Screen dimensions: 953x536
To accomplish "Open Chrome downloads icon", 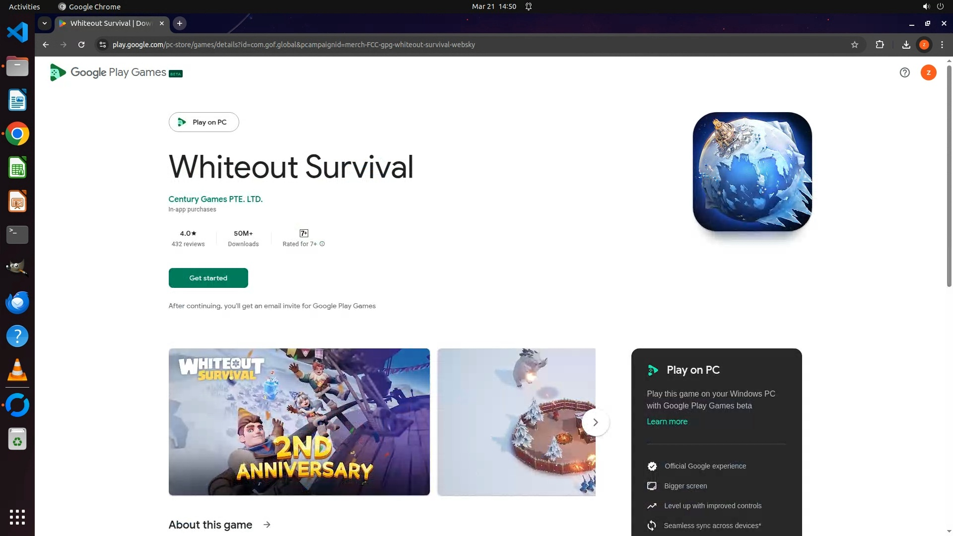I will (x=906, y=45).
